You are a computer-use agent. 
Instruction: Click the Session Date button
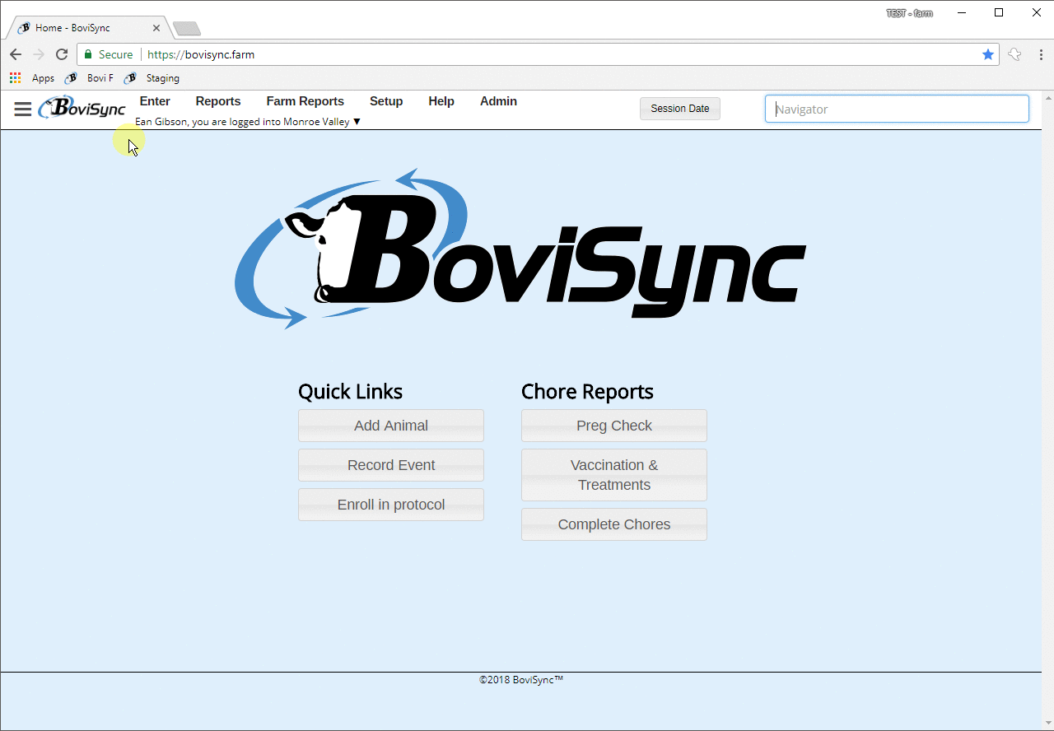click(x=680, y=109)
